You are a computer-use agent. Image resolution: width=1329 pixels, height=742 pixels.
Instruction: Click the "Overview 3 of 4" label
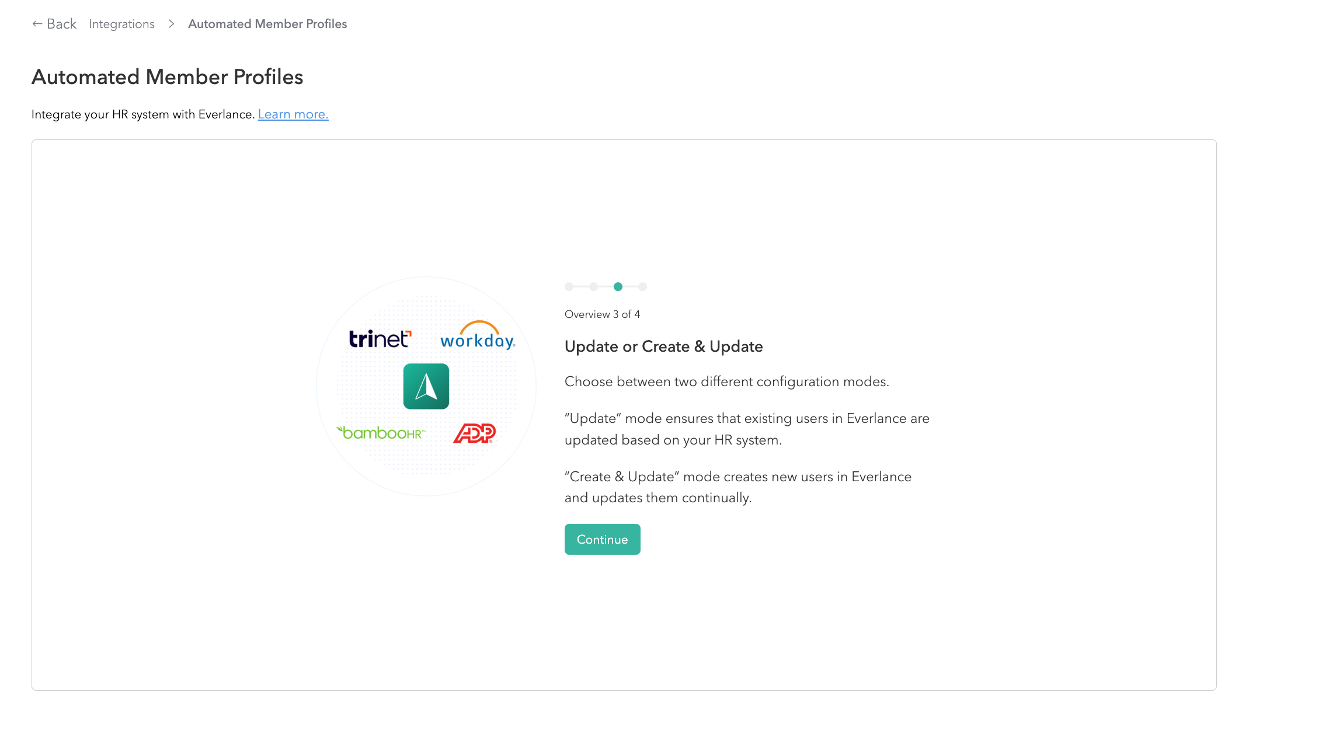(x=602, y=314)
